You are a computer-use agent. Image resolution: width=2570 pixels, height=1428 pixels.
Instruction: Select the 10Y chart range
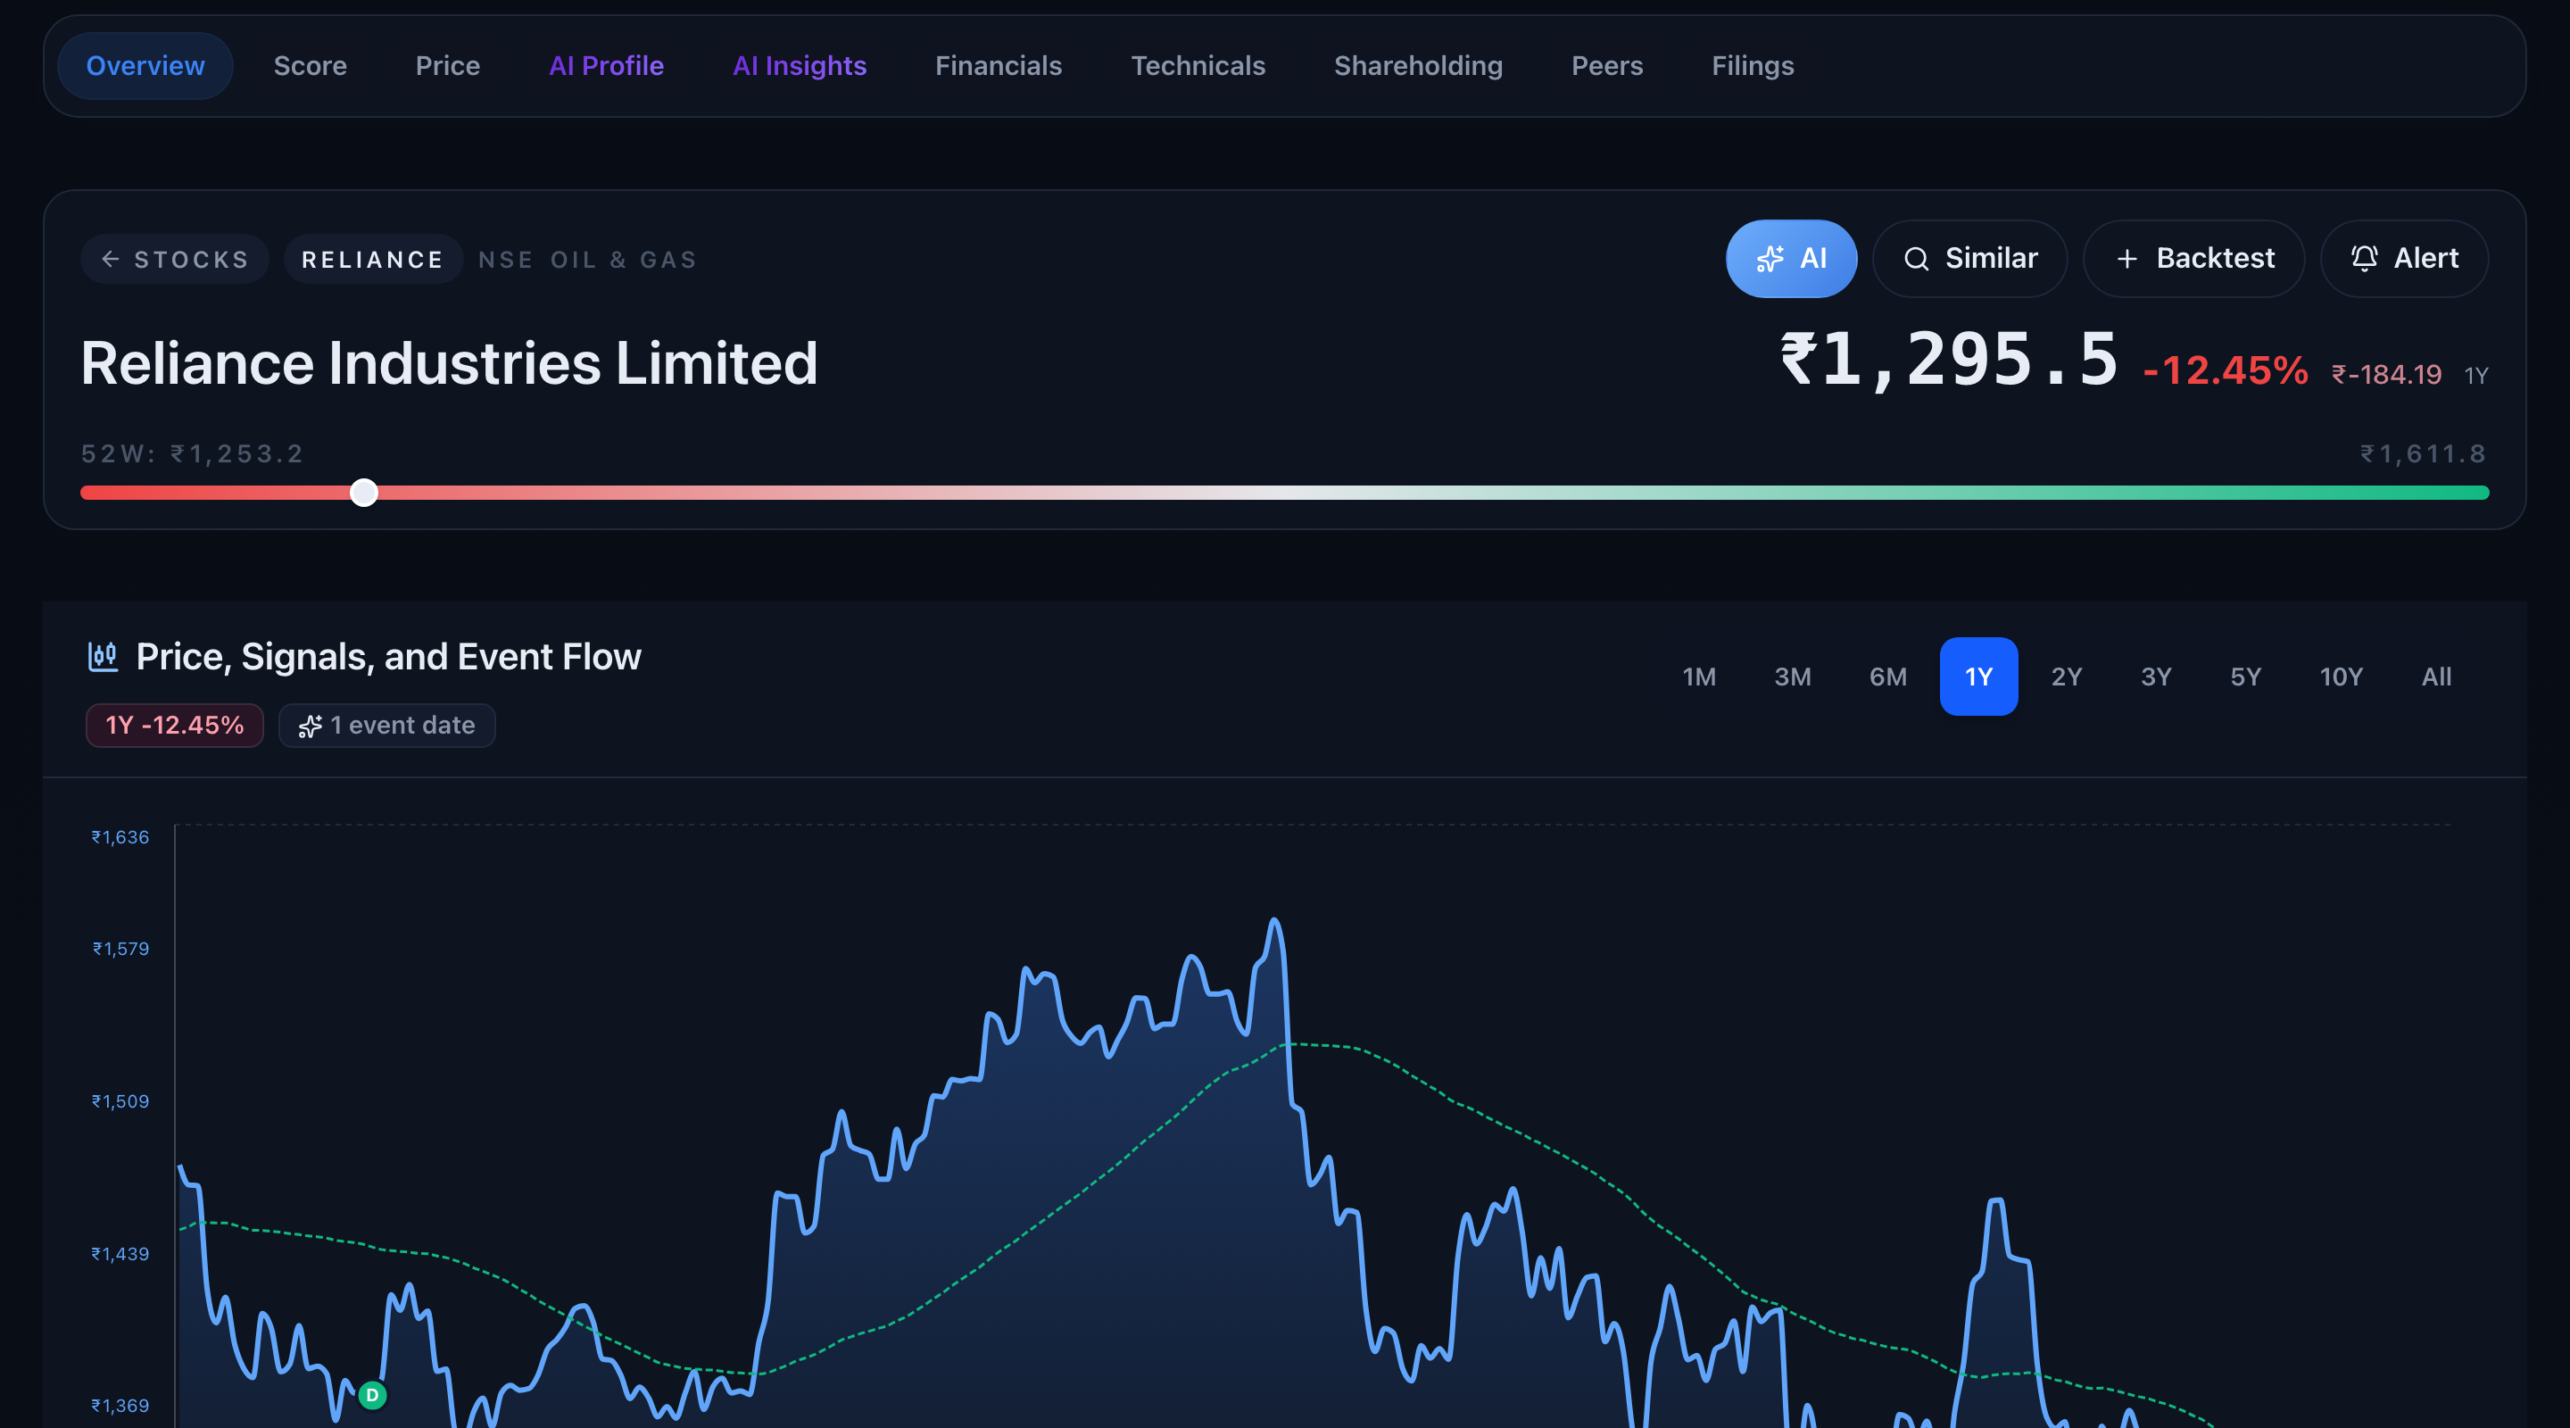click(x=2341, y=677)
